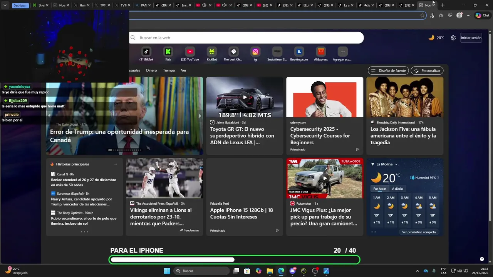Open more options on La Molina weather card
The height and width of the screenshot is (277, 493).
[436, 164]
